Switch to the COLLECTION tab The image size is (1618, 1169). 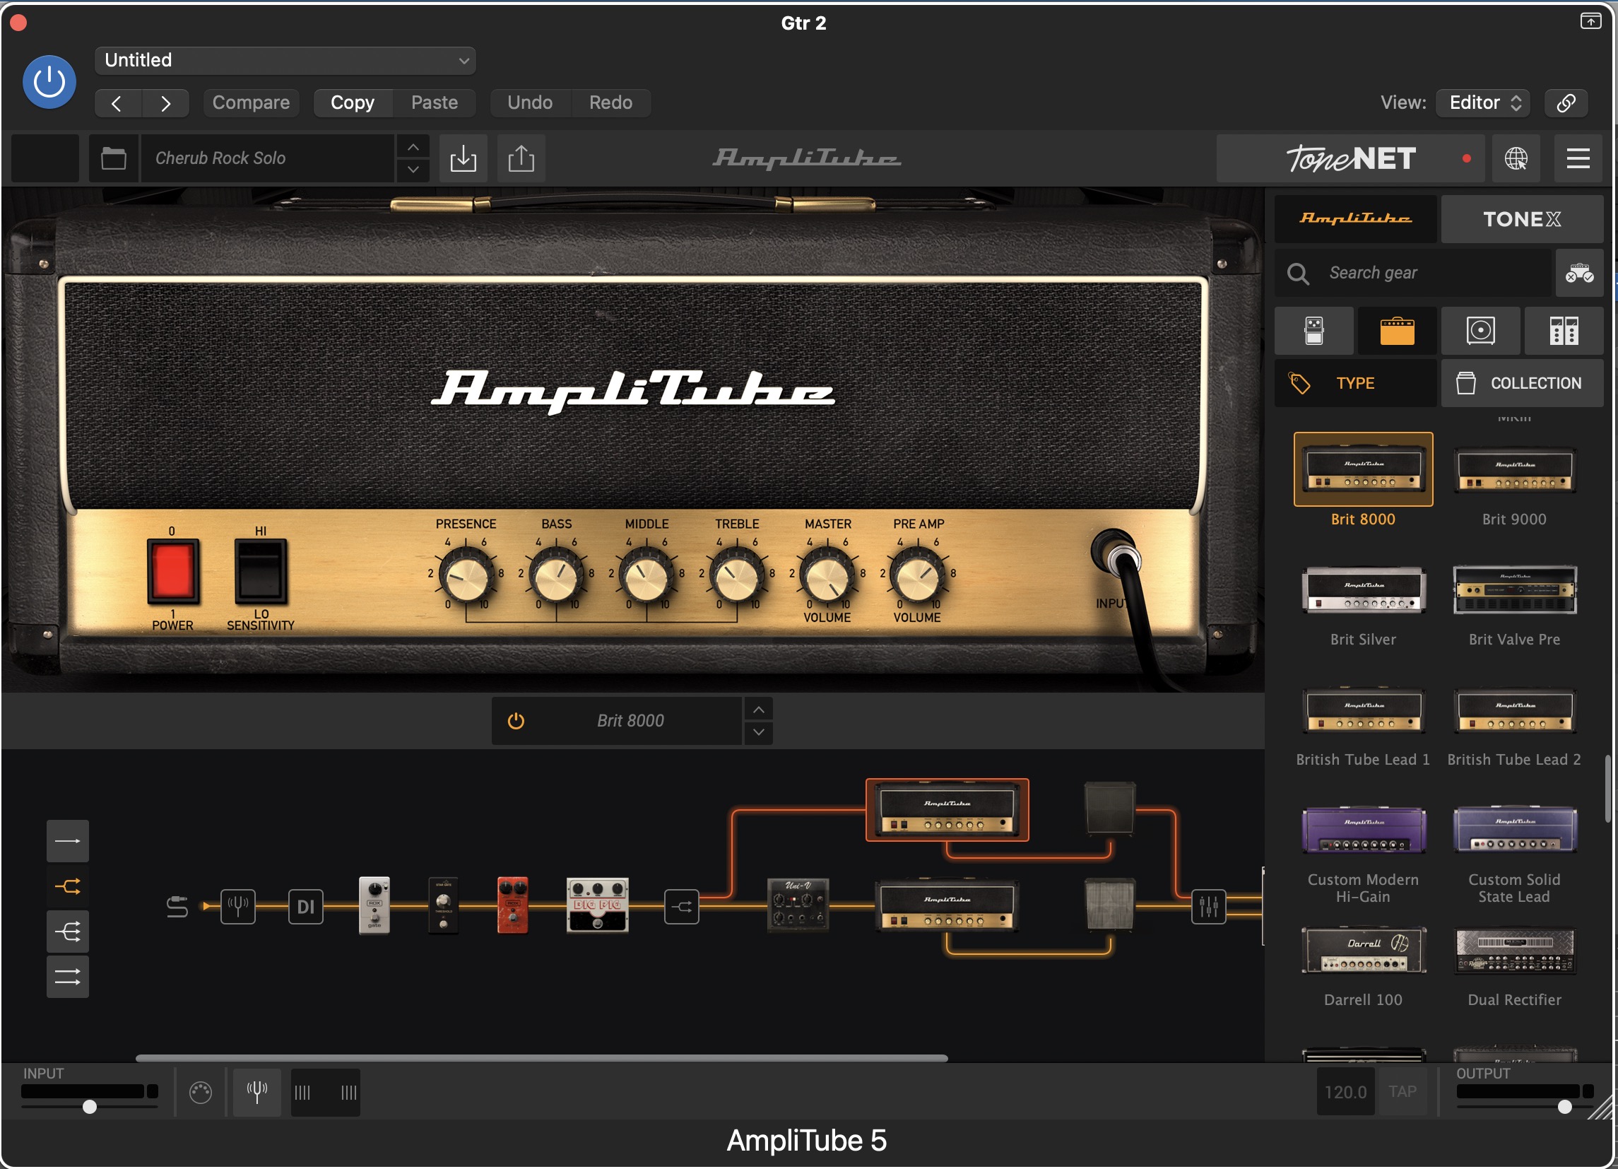[1521, 383]
